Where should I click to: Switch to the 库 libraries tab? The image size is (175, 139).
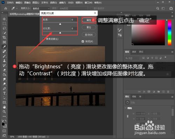(x=140, y=97)
